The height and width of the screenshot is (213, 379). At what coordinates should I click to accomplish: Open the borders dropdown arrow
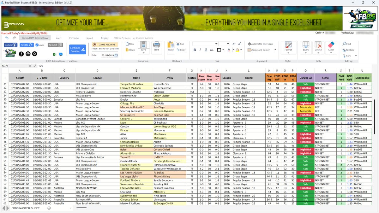(x=223, y=50)
